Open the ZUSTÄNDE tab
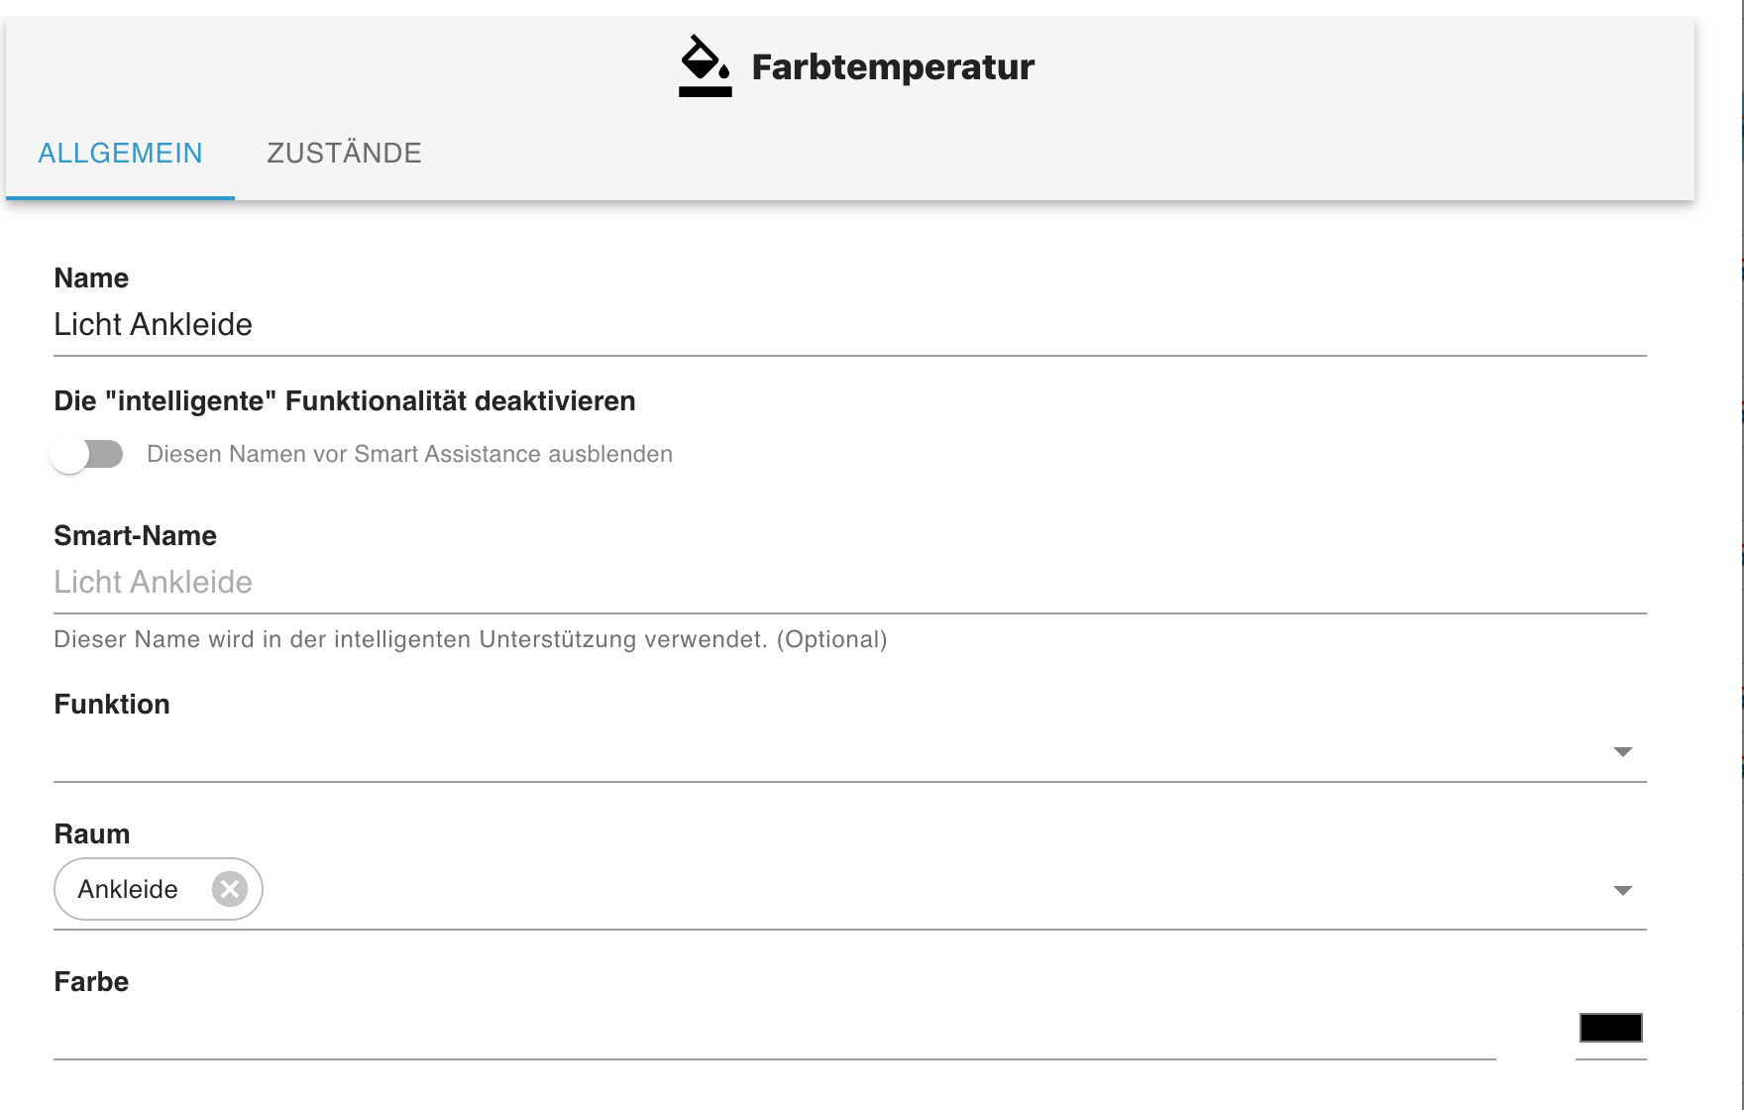The image size is (1744, 1110). click(x=344, y=154)
